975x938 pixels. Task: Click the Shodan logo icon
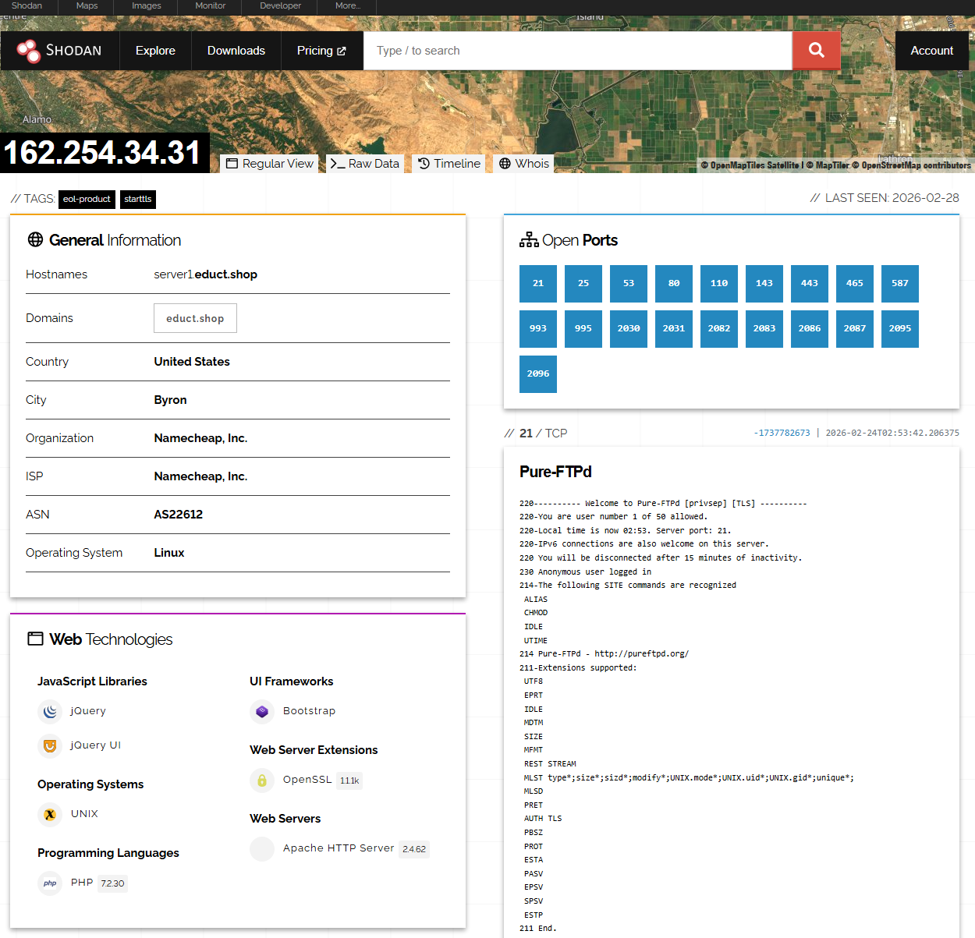click(31, 50)
